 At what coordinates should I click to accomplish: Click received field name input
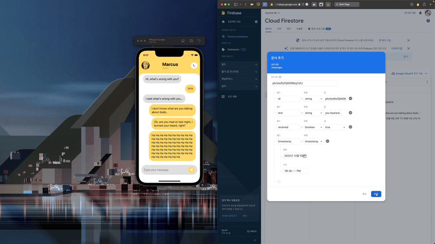(288, 127)
